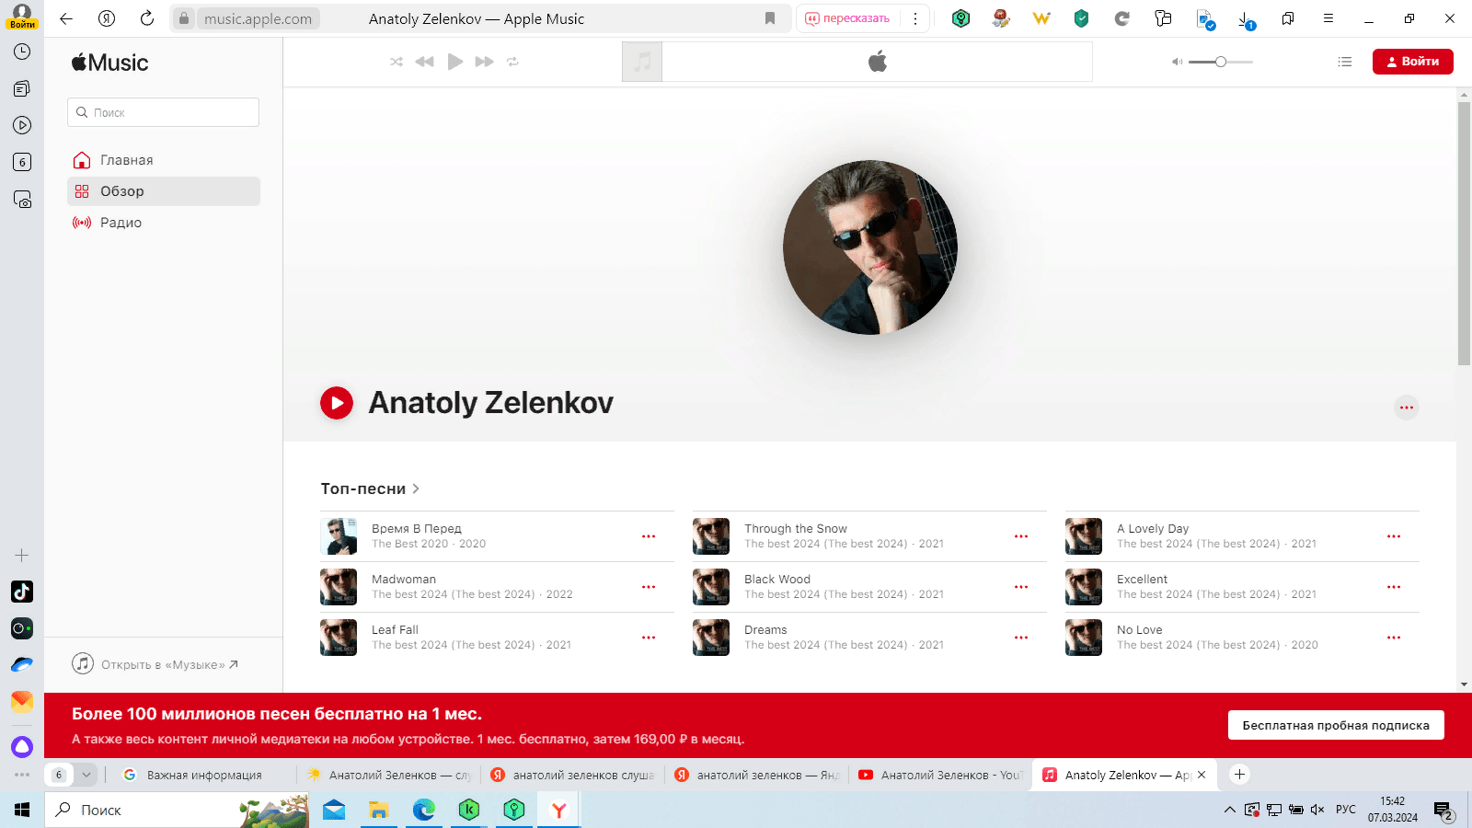Viewport: 1472px width, 828px height.
Task: Click the Бесплатная пробная подписка button
Action: point(1336,725)
